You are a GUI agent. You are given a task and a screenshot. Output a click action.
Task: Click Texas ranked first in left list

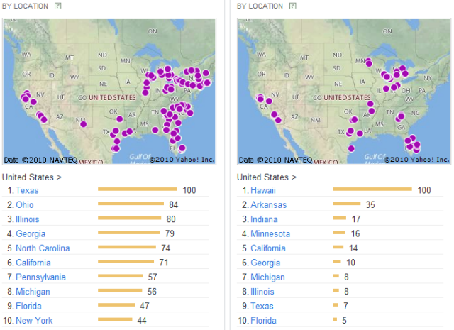pos(27,190)
